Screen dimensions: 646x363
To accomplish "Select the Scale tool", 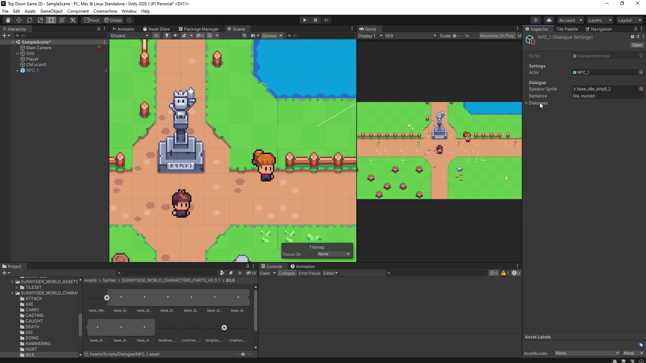I will point(40,20).
